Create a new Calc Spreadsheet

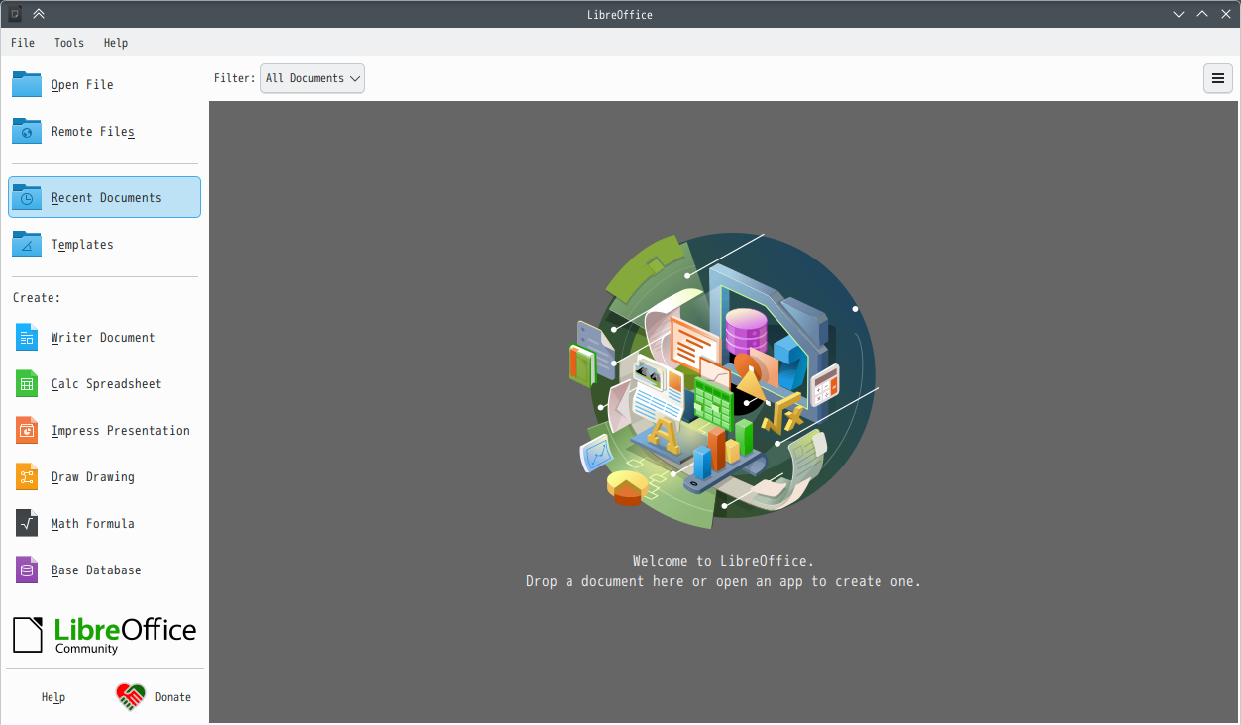point(104,383)
